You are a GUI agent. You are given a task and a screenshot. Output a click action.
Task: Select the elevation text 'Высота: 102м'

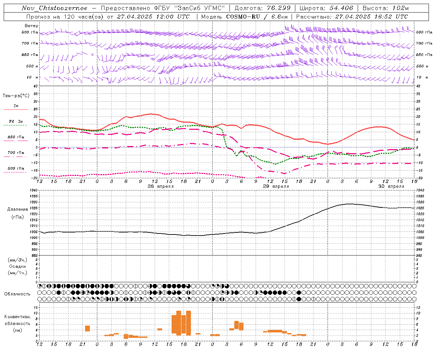386,8
